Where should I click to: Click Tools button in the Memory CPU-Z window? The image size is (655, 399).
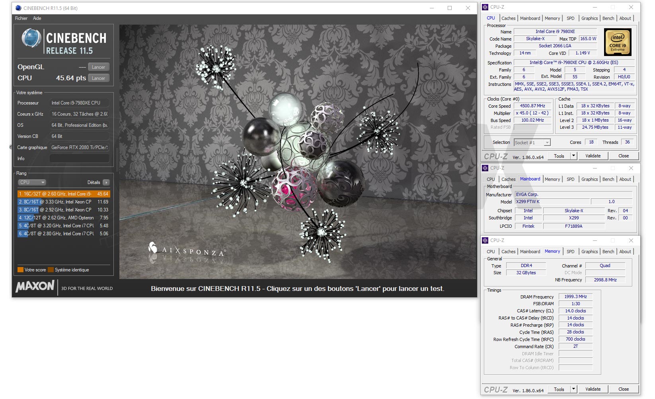tap(559, 389)
